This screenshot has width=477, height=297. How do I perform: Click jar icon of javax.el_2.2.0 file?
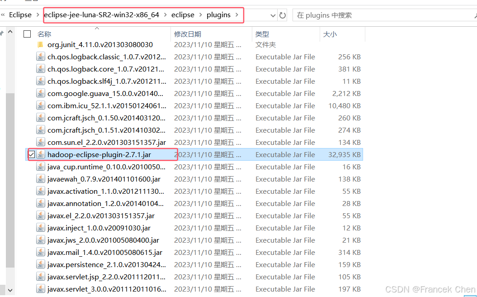pos(40,216)
